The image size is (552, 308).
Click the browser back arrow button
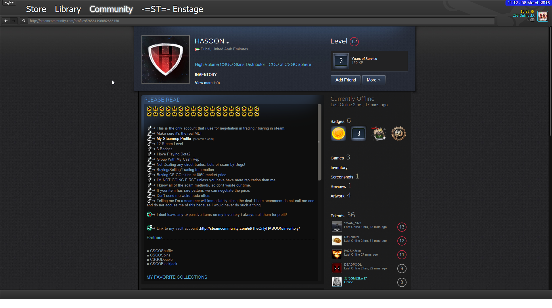coord(6,21)
